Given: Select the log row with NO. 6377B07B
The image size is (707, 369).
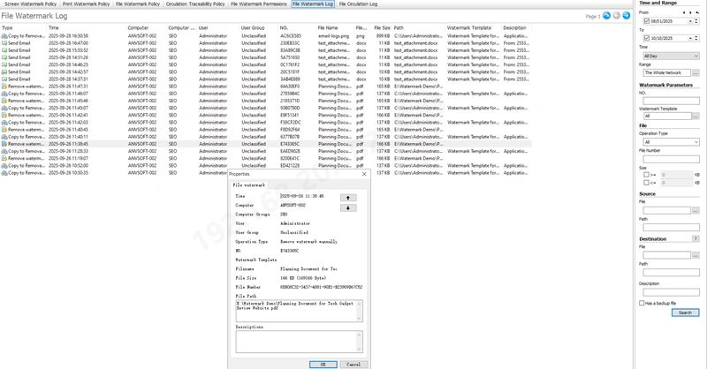Looking at the screenshot, I should pos(266,137).
